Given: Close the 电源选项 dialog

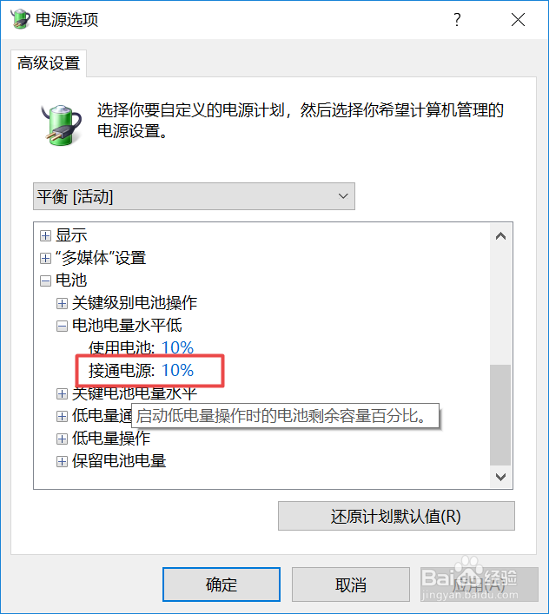Looking at the screenshot, I should pyautogui.click(x=518, y=19).
